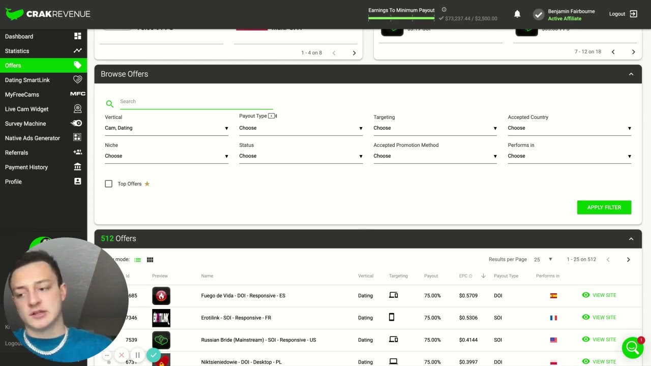Viewport: 651px width, 366px height.
Task: Click the Statistics trend line icon
Action: (77, 51)
